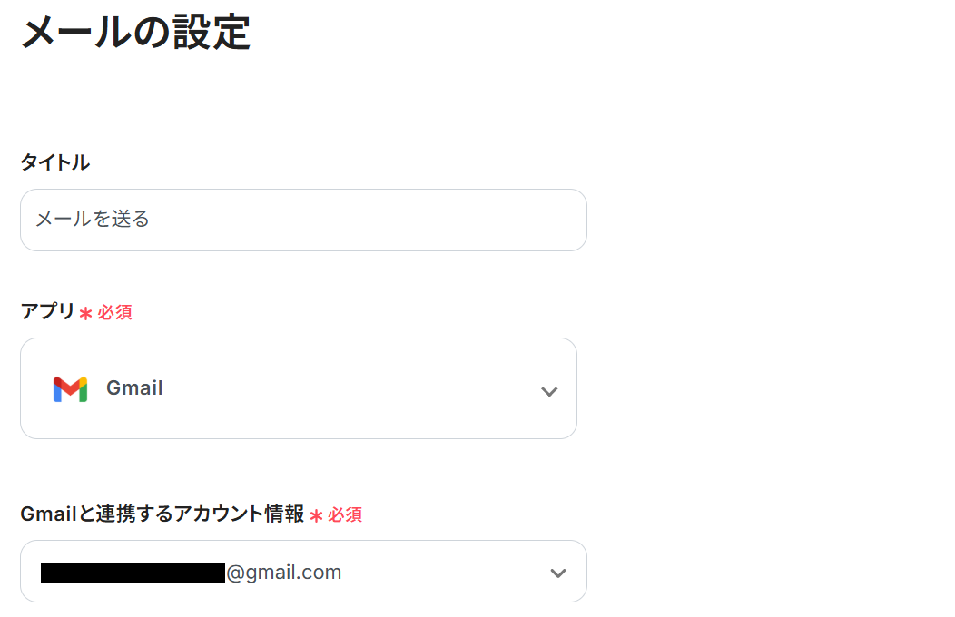Click the @gmail.com text in the account field
This screenshot has width=955, height=617.
click(284, 573)
